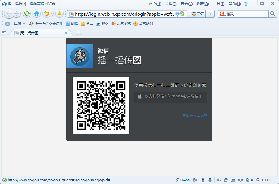Click the 翻译 translate toolbar button
Screen dimensions: 279x184
[x=72, y=24]
